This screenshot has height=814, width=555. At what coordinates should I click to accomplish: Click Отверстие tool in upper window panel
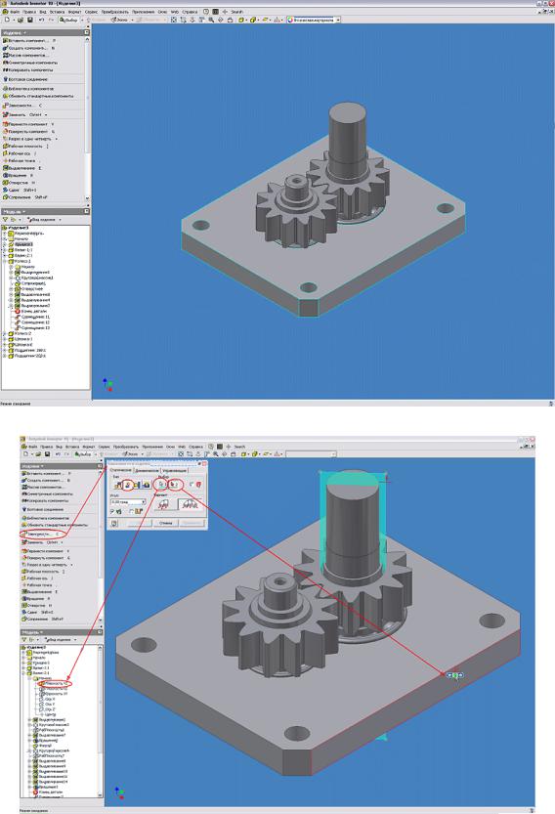coord(19,183)
